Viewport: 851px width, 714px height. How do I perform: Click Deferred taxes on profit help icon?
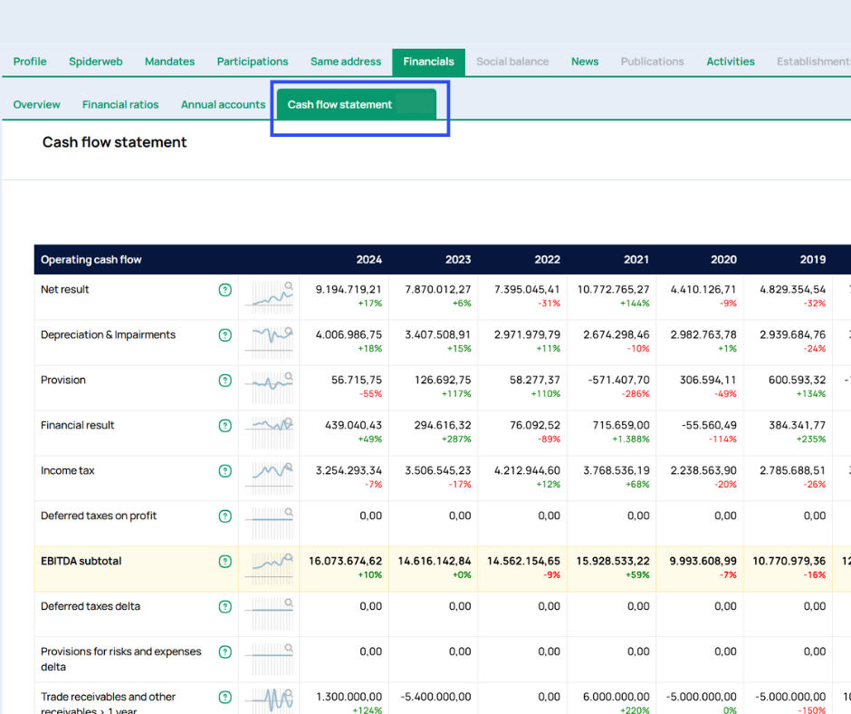coord(225,516)
